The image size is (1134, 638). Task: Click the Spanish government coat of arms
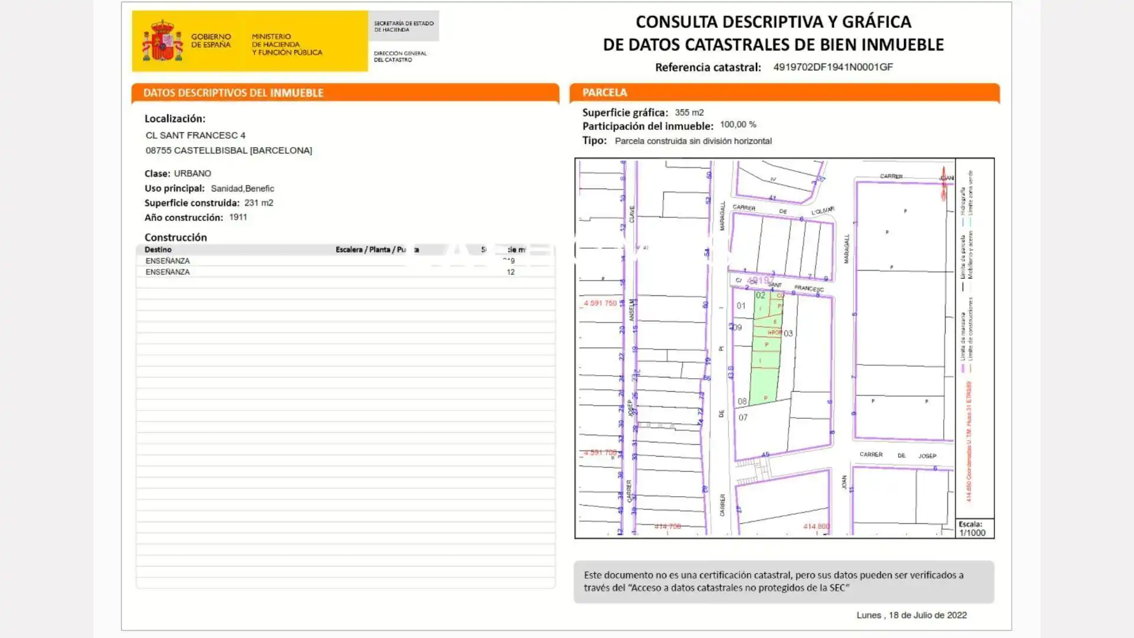pos(162,40)
